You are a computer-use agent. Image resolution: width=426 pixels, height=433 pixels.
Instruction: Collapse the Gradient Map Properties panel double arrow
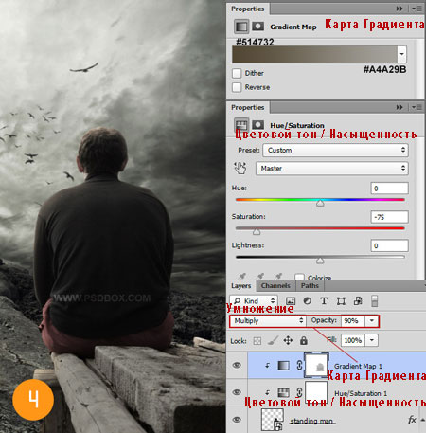click(x=399, y=9)
